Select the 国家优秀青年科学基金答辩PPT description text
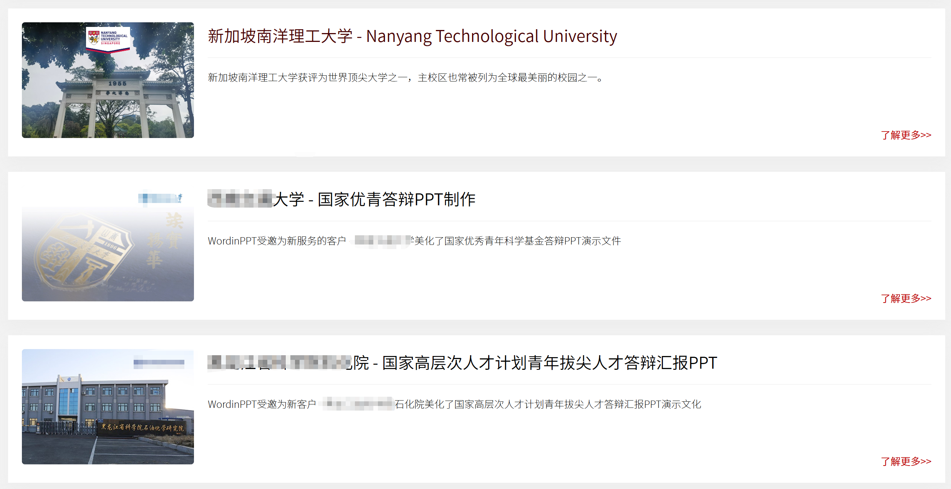951x489 pixels. click(x=414, y=241)
